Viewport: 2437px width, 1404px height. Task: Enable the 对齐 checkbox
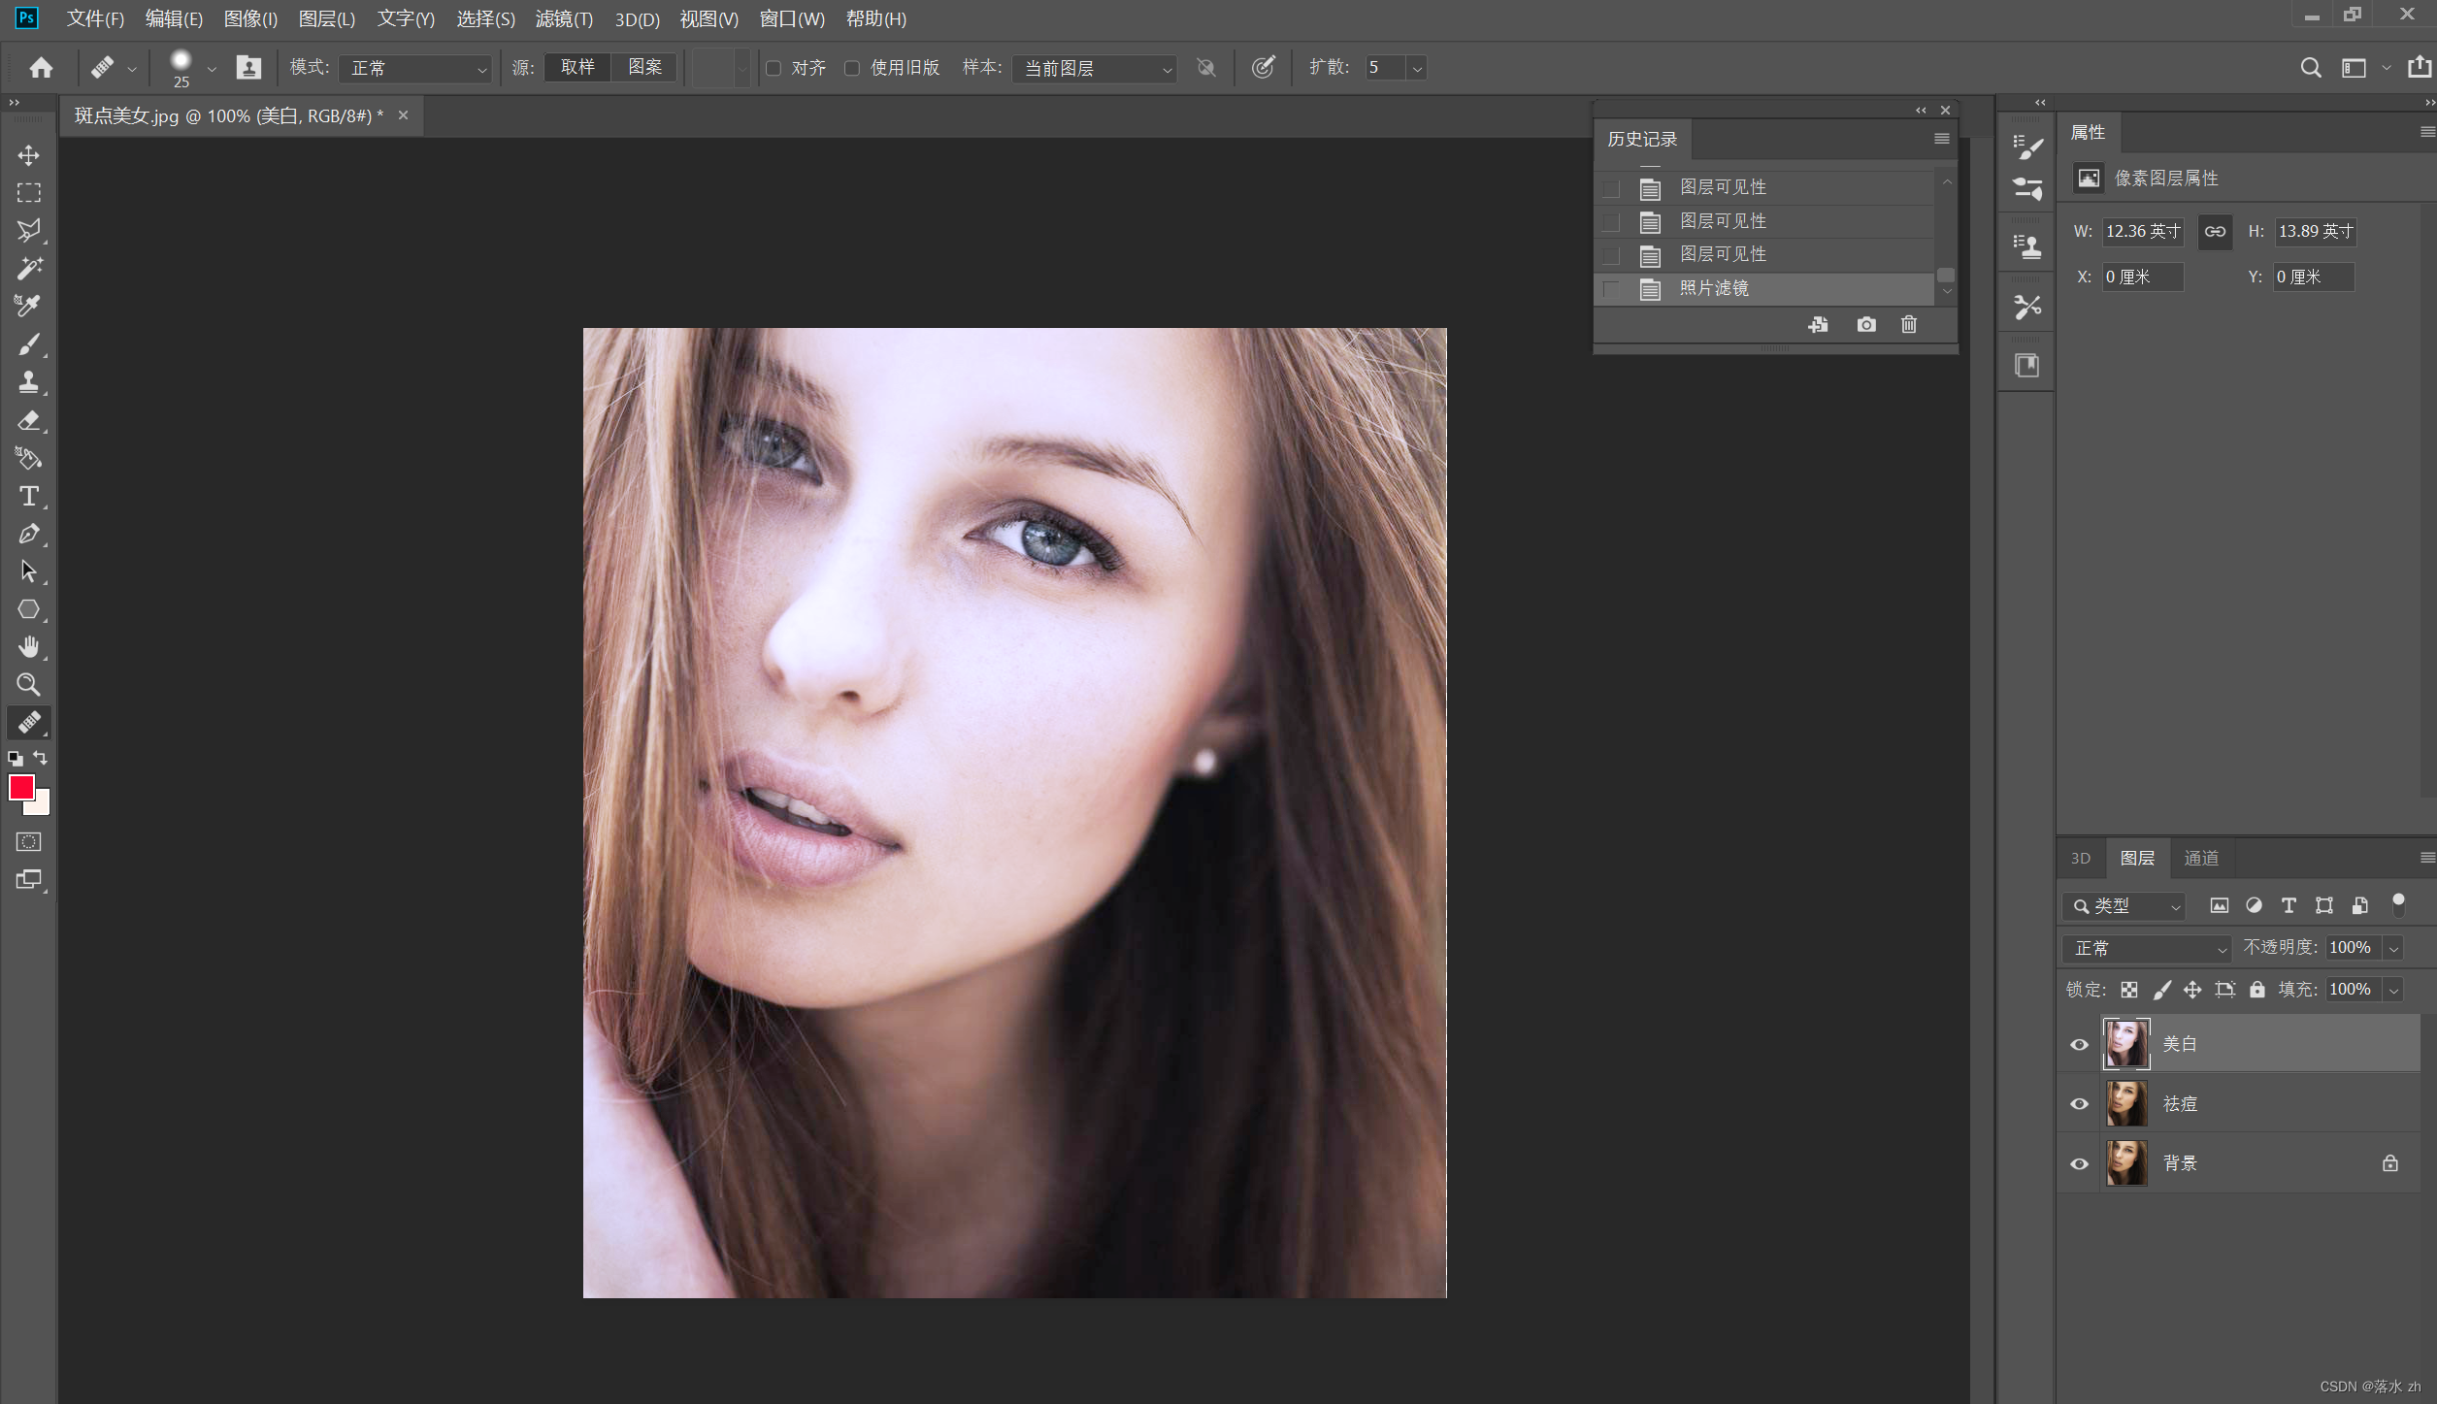coord(774,68)
